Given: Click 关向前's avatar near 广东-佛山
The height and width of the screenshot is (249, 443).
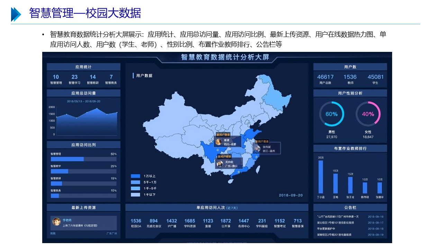Looking at the screenshot, I should (x=219, y=164).
